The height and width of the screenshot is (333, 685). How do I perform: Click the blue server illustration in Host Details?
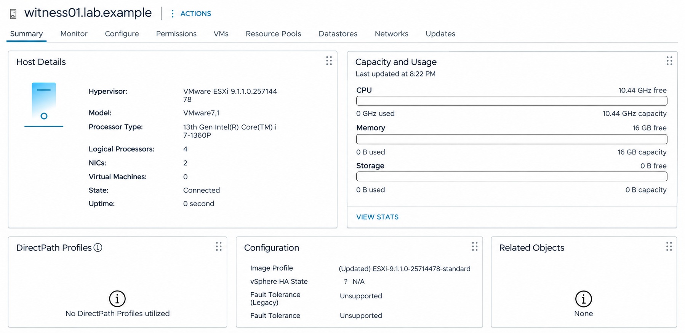coord(44,105)
